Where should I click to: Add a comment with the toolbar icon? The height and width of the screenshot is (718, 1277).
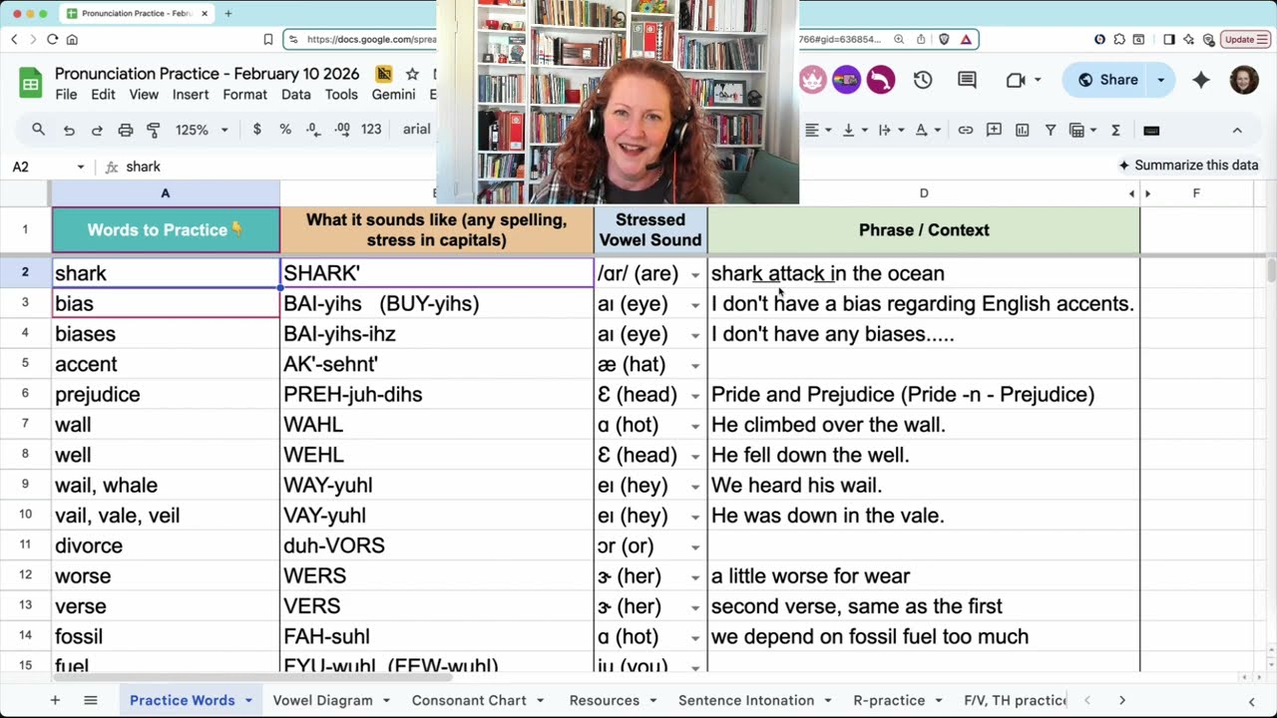tap(994, 130)
